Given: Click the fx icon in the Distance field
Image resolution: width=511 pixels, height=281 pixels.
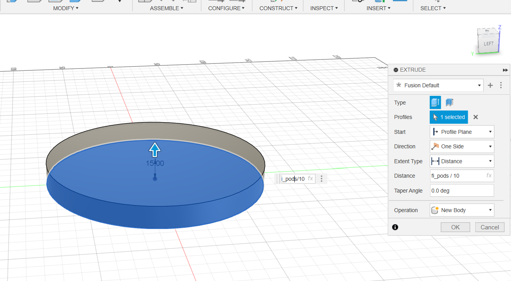Looking at the screenshot, I should (x=489, y=176).
